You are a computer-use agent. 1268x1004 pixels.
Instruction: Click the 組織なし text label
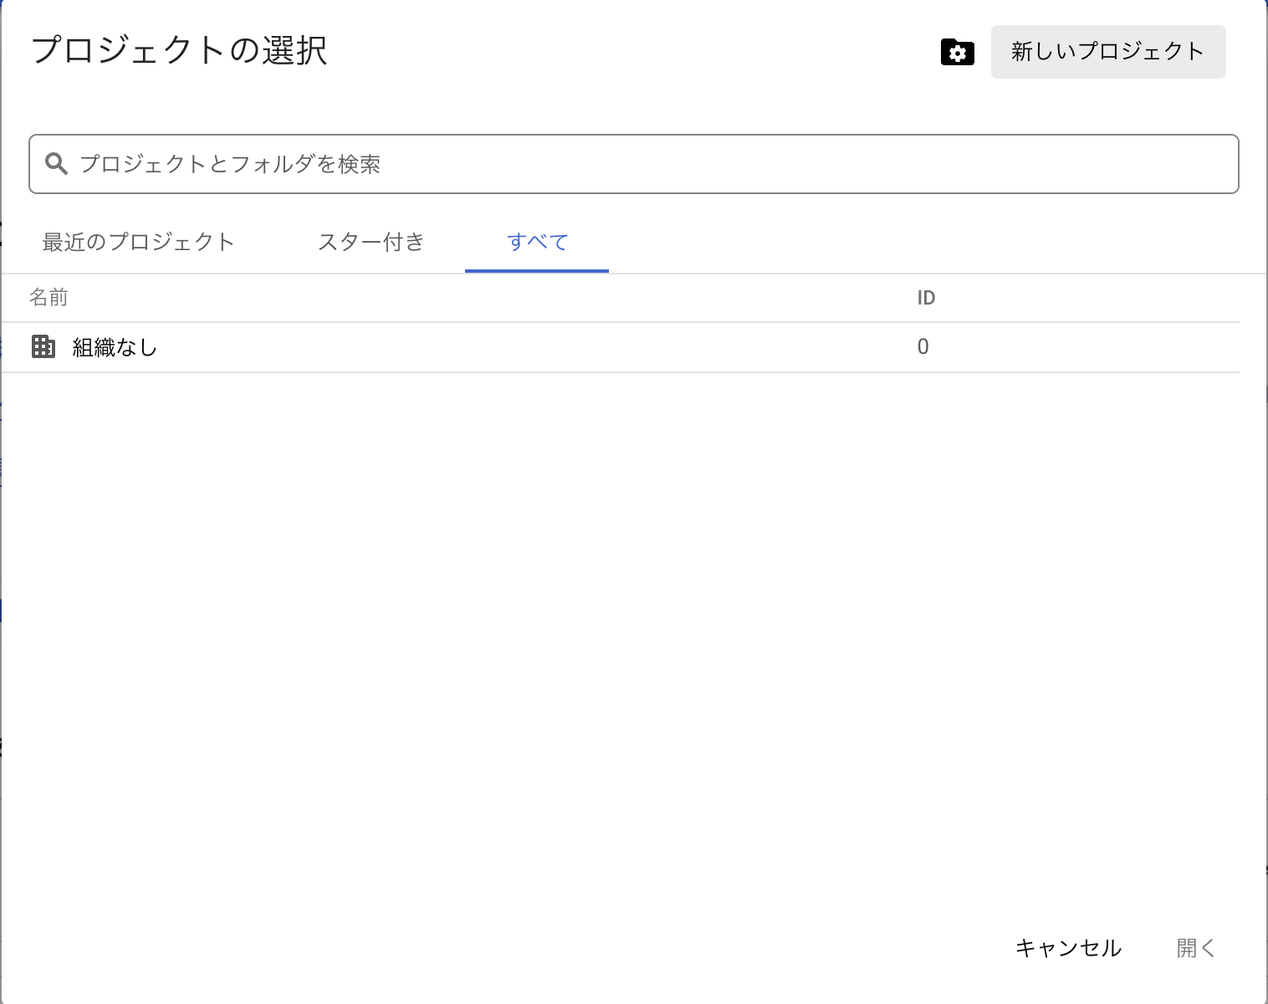(113, 346)
